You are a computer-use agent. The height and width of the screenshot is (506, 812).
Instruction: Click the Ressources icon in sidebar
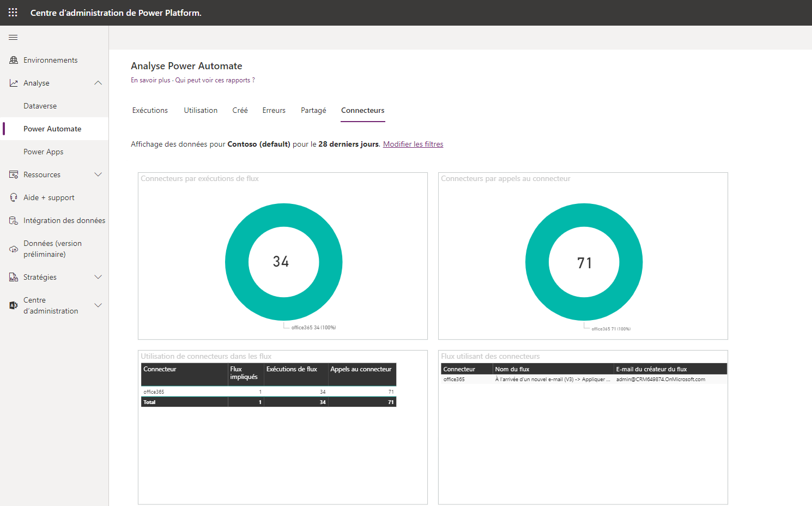coord(14,174)
